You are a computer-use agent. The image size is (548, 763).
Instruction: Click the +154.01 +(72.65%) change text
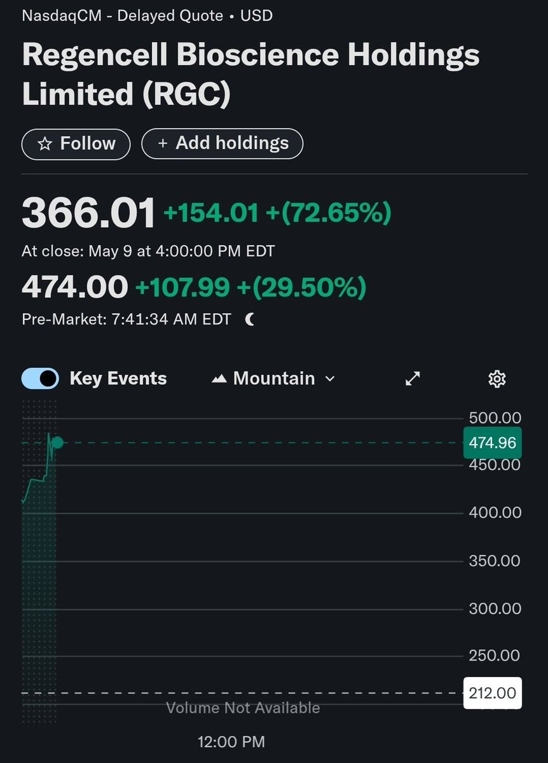277,213
